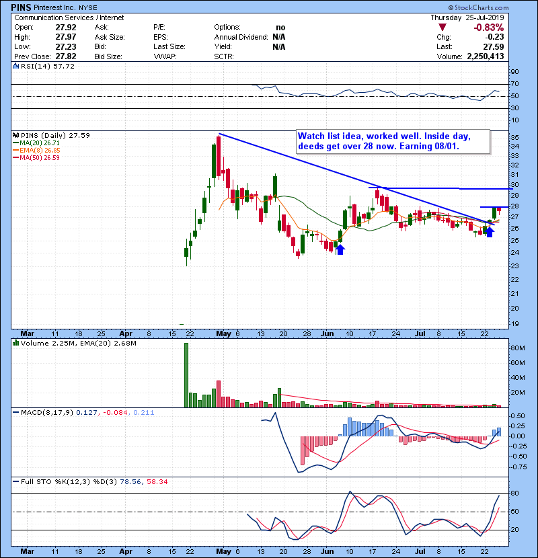Click the Volume panel bar icon

[15, 343]
